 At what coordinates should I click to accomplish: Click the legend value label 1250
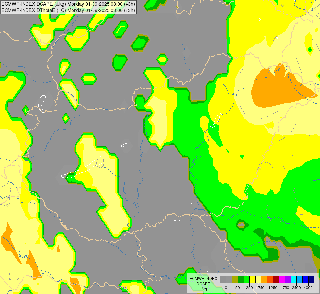coord(273,288)
